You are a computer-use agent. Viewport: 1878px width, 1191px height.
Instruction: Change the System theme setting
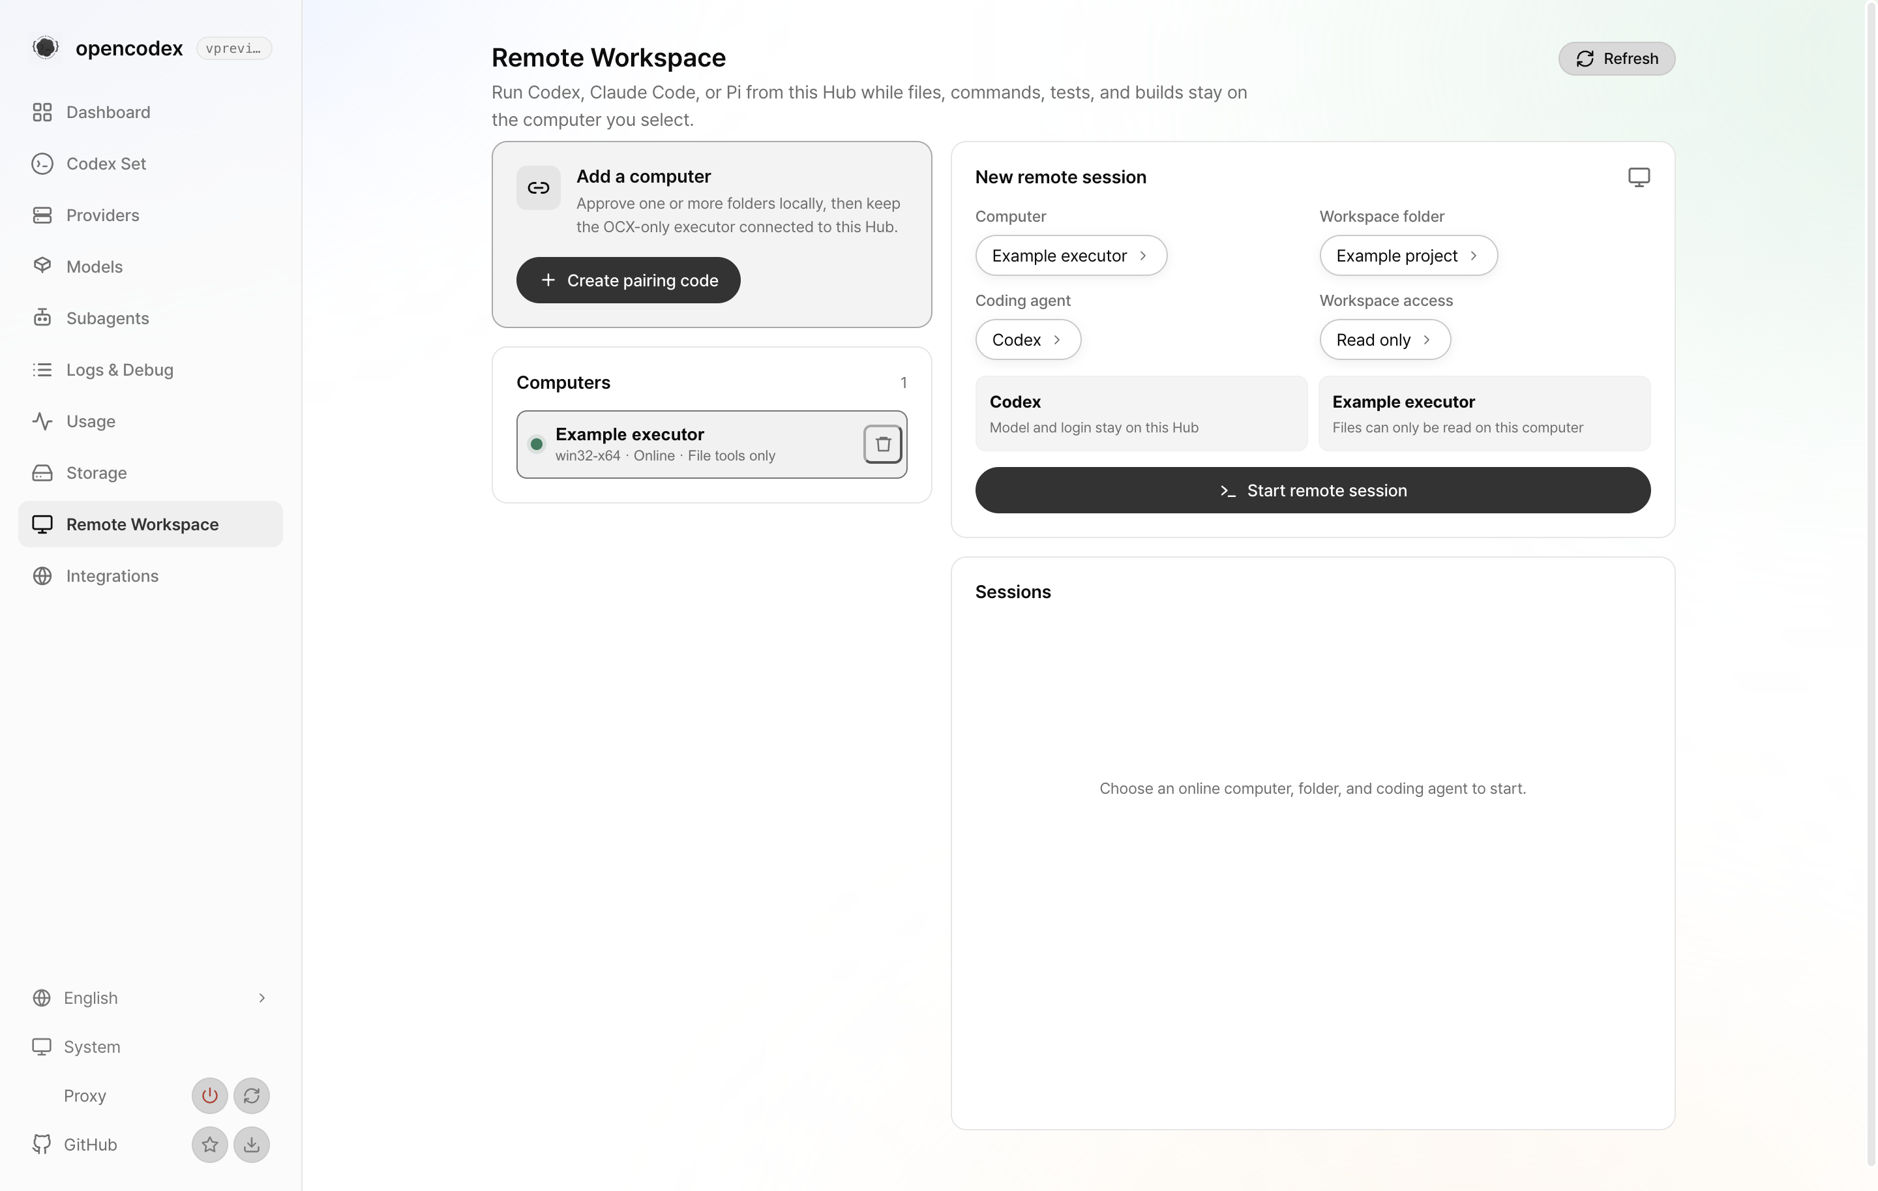click(150, 1047)
